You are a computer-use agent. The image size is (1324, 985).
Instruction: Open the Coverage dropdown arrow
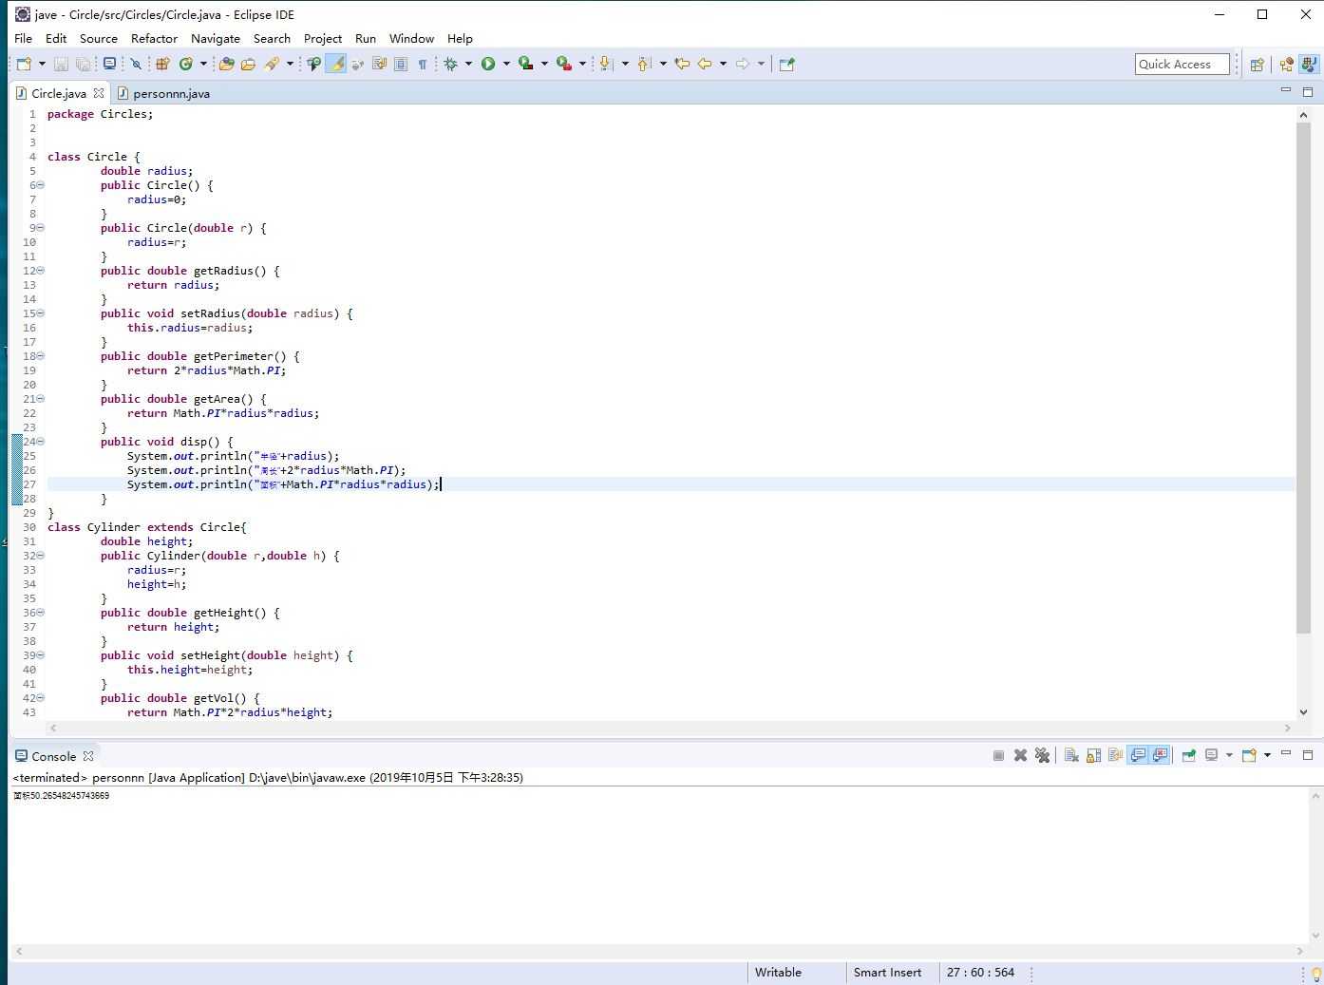click(x=544, y=64)
